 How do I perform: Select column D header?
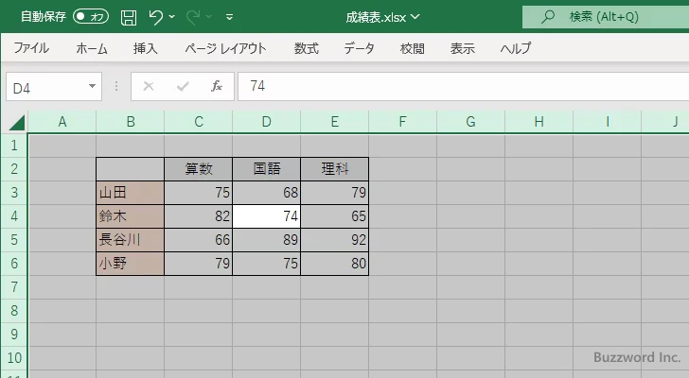pyautogui.click(x=266, y=122)
